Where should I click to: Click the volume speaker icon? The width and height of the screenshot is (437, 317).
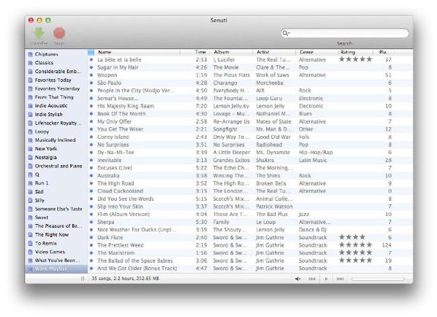click(x=298, y=279)
